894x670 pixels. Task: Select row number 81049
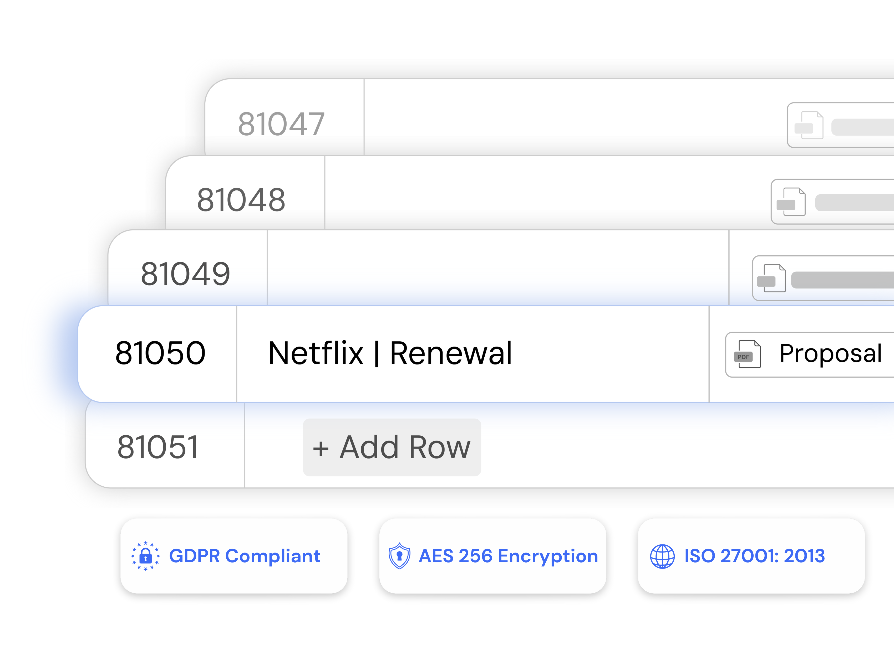coord(186,274)
